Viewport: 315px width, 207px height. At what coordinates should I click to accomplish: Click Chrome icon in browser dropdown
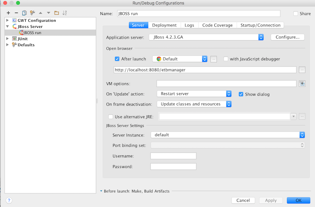(159, 59)
